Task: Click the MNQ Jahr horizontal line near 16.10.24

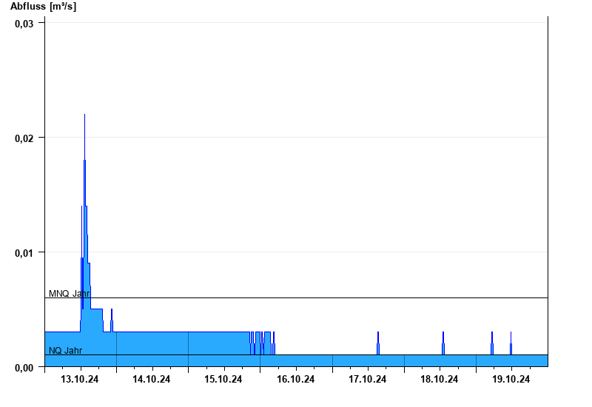Action: [296, 298]
